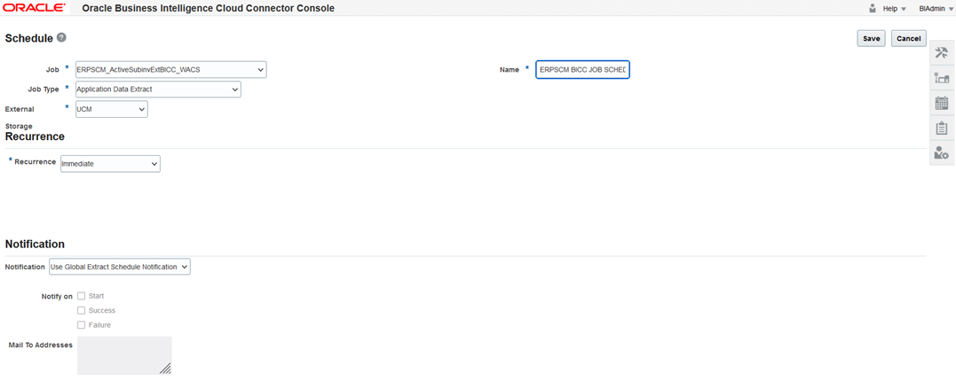Open the External Storage UCM dropdown
Viewport: 956px width, 381px height.
coord(111,109)
